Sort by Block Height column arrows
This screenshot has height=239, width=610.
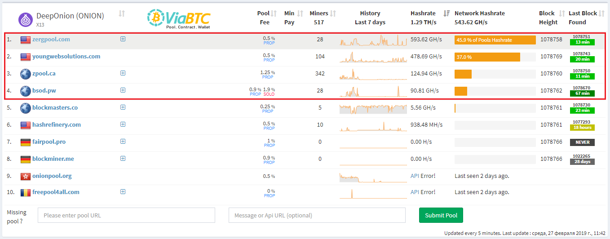click(x=561, y=13)
